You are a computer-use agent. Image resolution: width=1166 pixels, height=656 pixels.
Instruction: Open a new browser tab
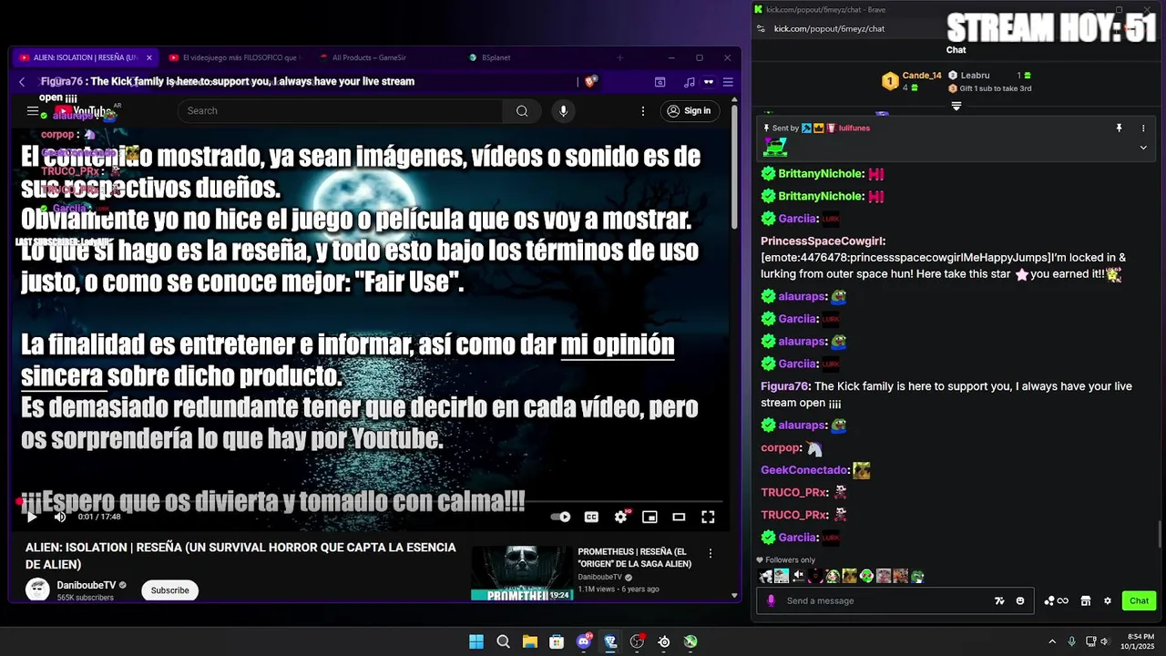coord(619,57)
